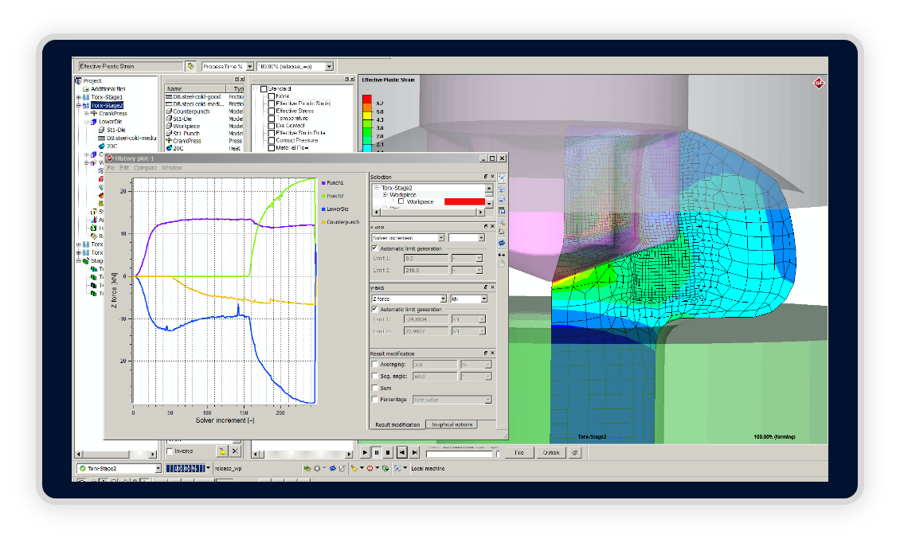The image size is (900, 543).
Task: Select the Counterpunch row in the object list
Action: (204, 111)
